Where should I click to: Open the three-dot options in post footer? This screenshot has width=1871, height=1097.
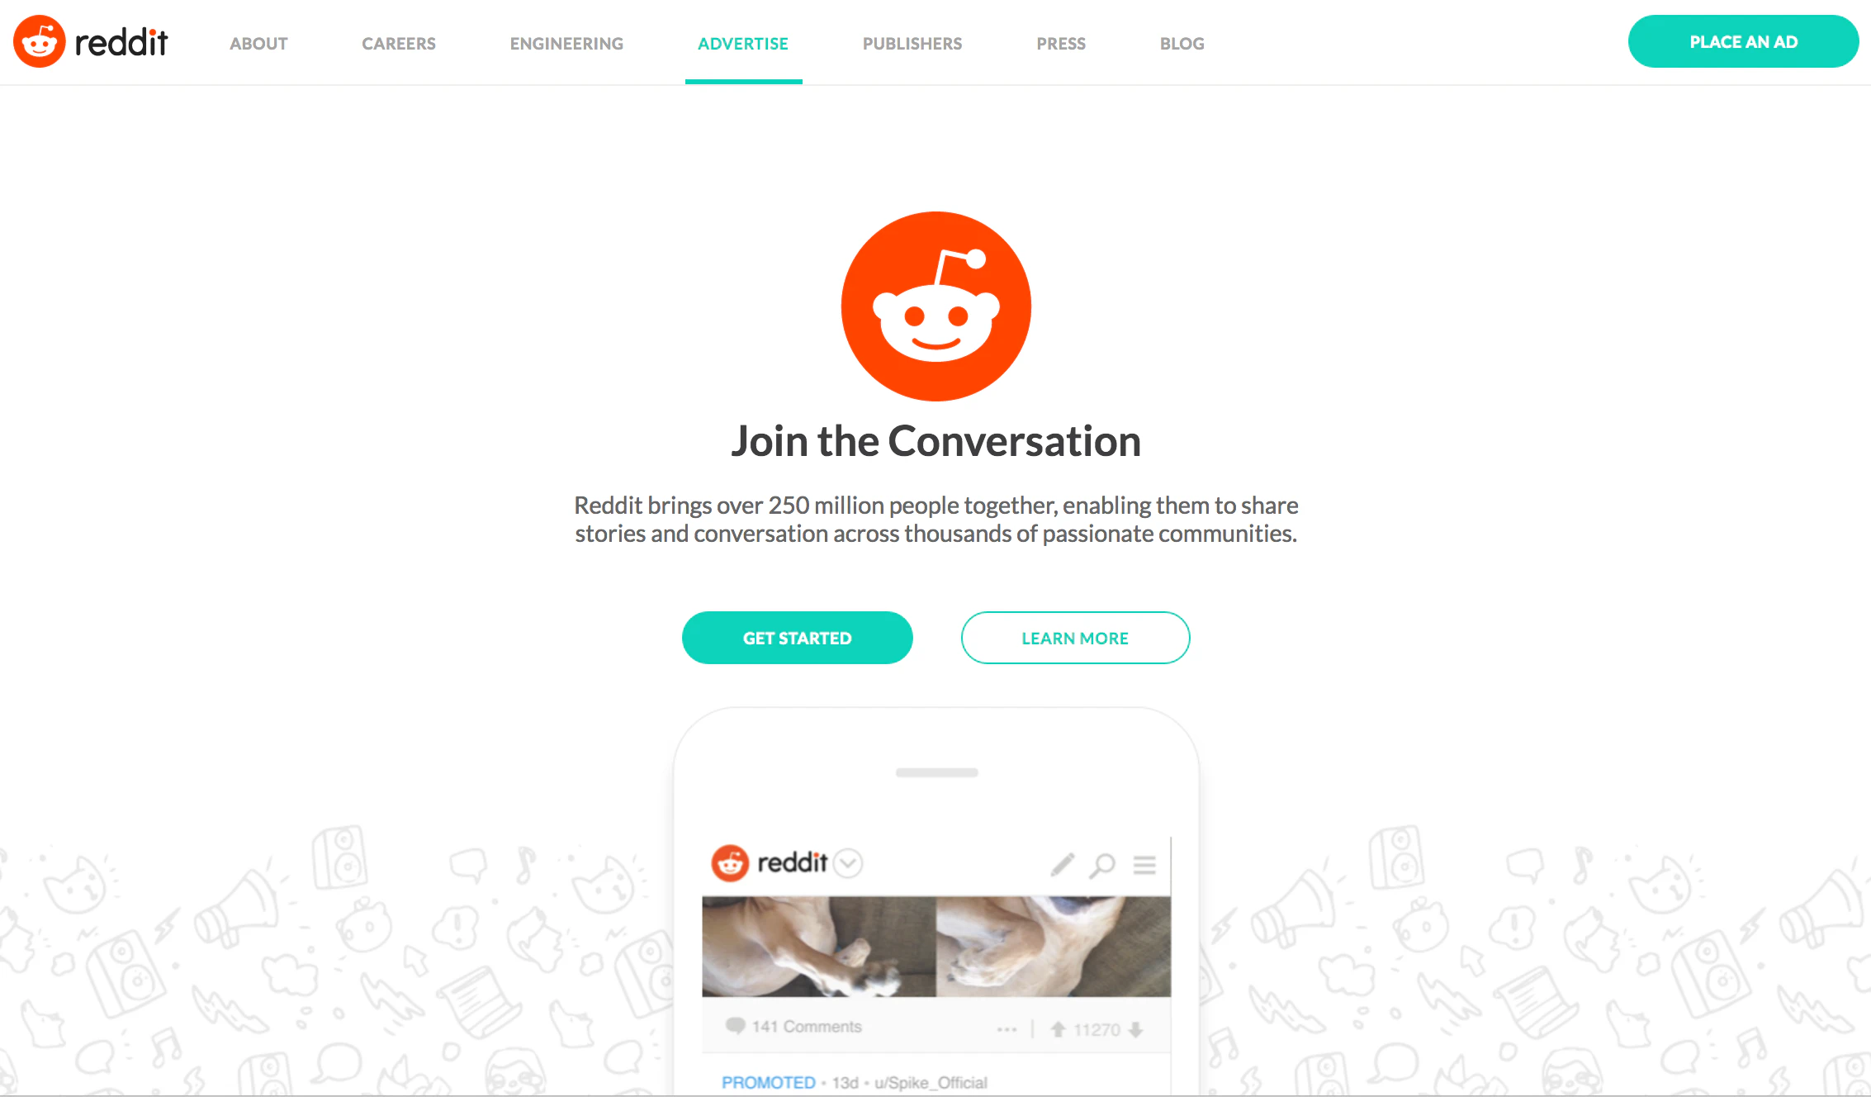(1007, 1029)
